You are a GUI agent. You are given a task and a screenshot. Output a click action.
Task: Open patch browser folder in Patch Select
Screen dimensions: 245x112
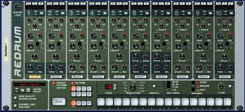(x=22, y=90)
